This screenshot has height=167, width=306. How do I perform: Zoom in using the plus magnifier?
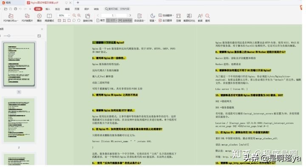[x=79, y=15]
